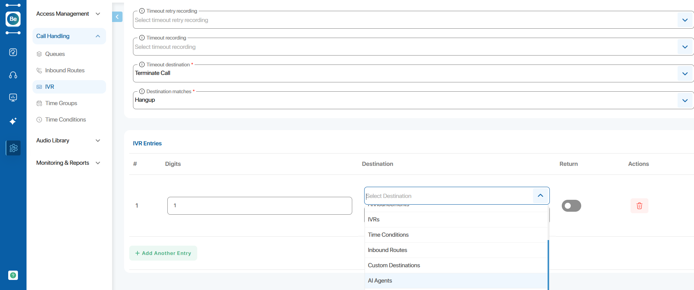Collapse the Select Destination dropdown chevron
694x290 pixels.
(540, 196)
